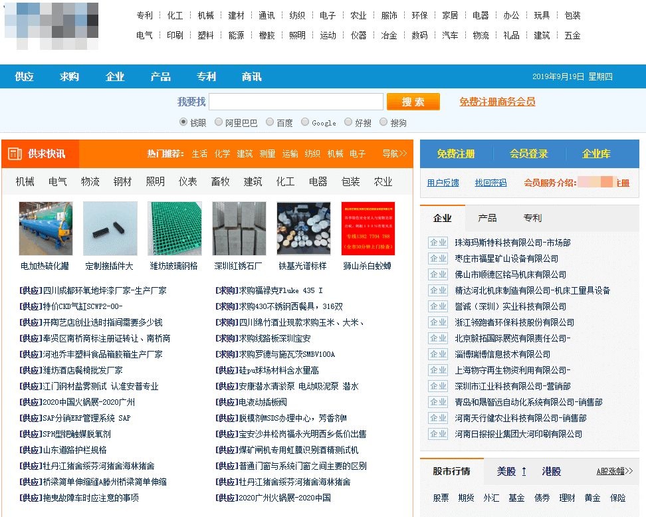Open the red 狮山杀白蚁蟑 ad image
This screenshot has height=517, width=646.
pyautogui.click(x=368, y=229)
